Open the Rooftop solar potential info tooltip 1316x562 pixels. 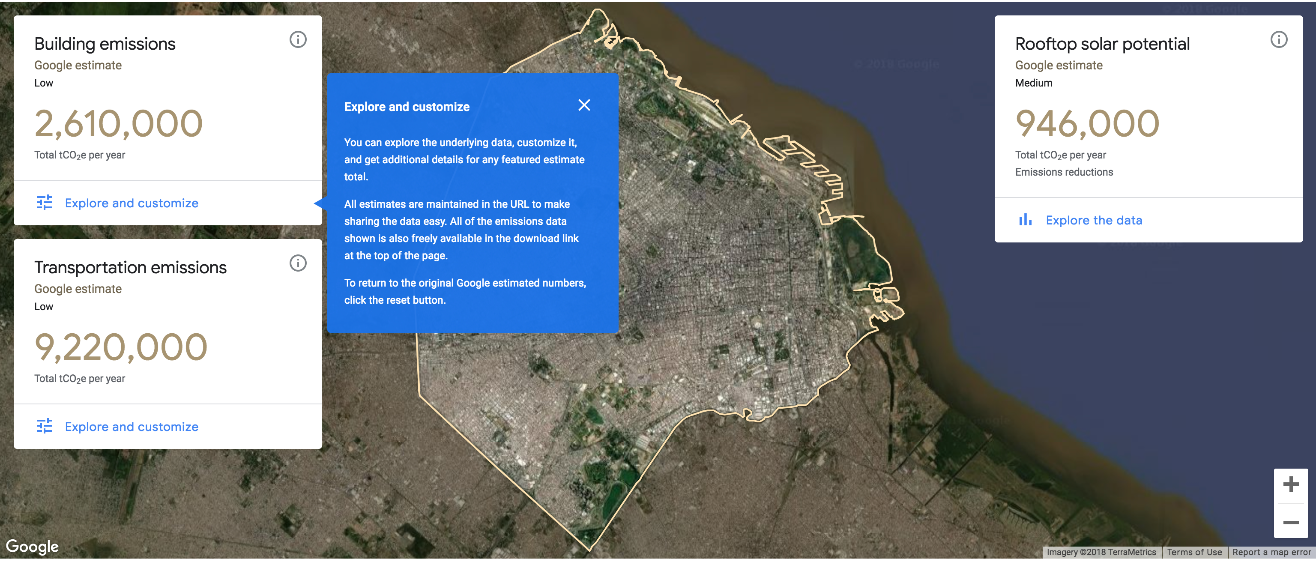click(1278, 39)
